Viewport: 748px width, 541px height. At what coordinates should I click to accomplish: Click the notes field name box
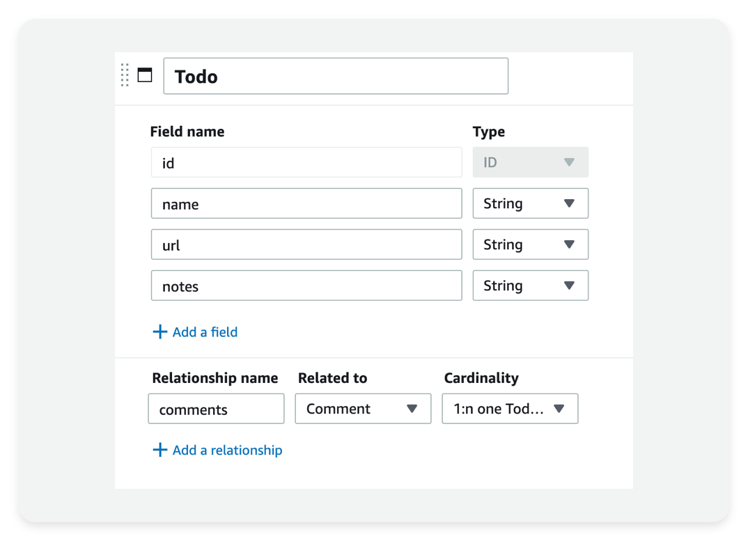306,285
